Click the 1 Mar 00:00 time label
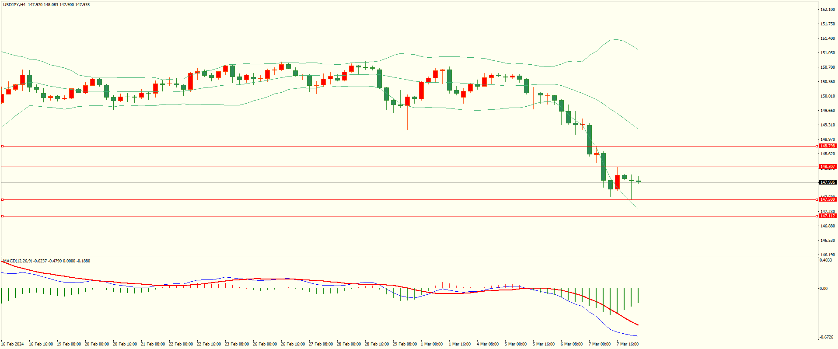 click(x=432, y=344)
